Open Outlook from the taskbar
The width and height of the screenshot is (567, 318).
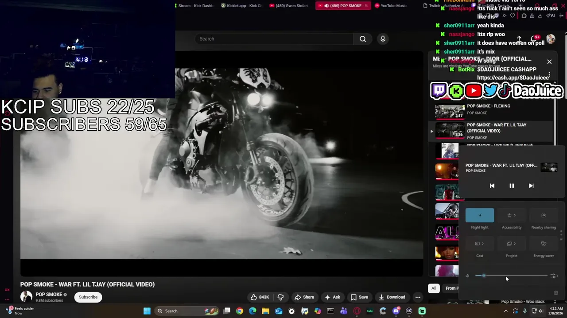pos(279,311)
